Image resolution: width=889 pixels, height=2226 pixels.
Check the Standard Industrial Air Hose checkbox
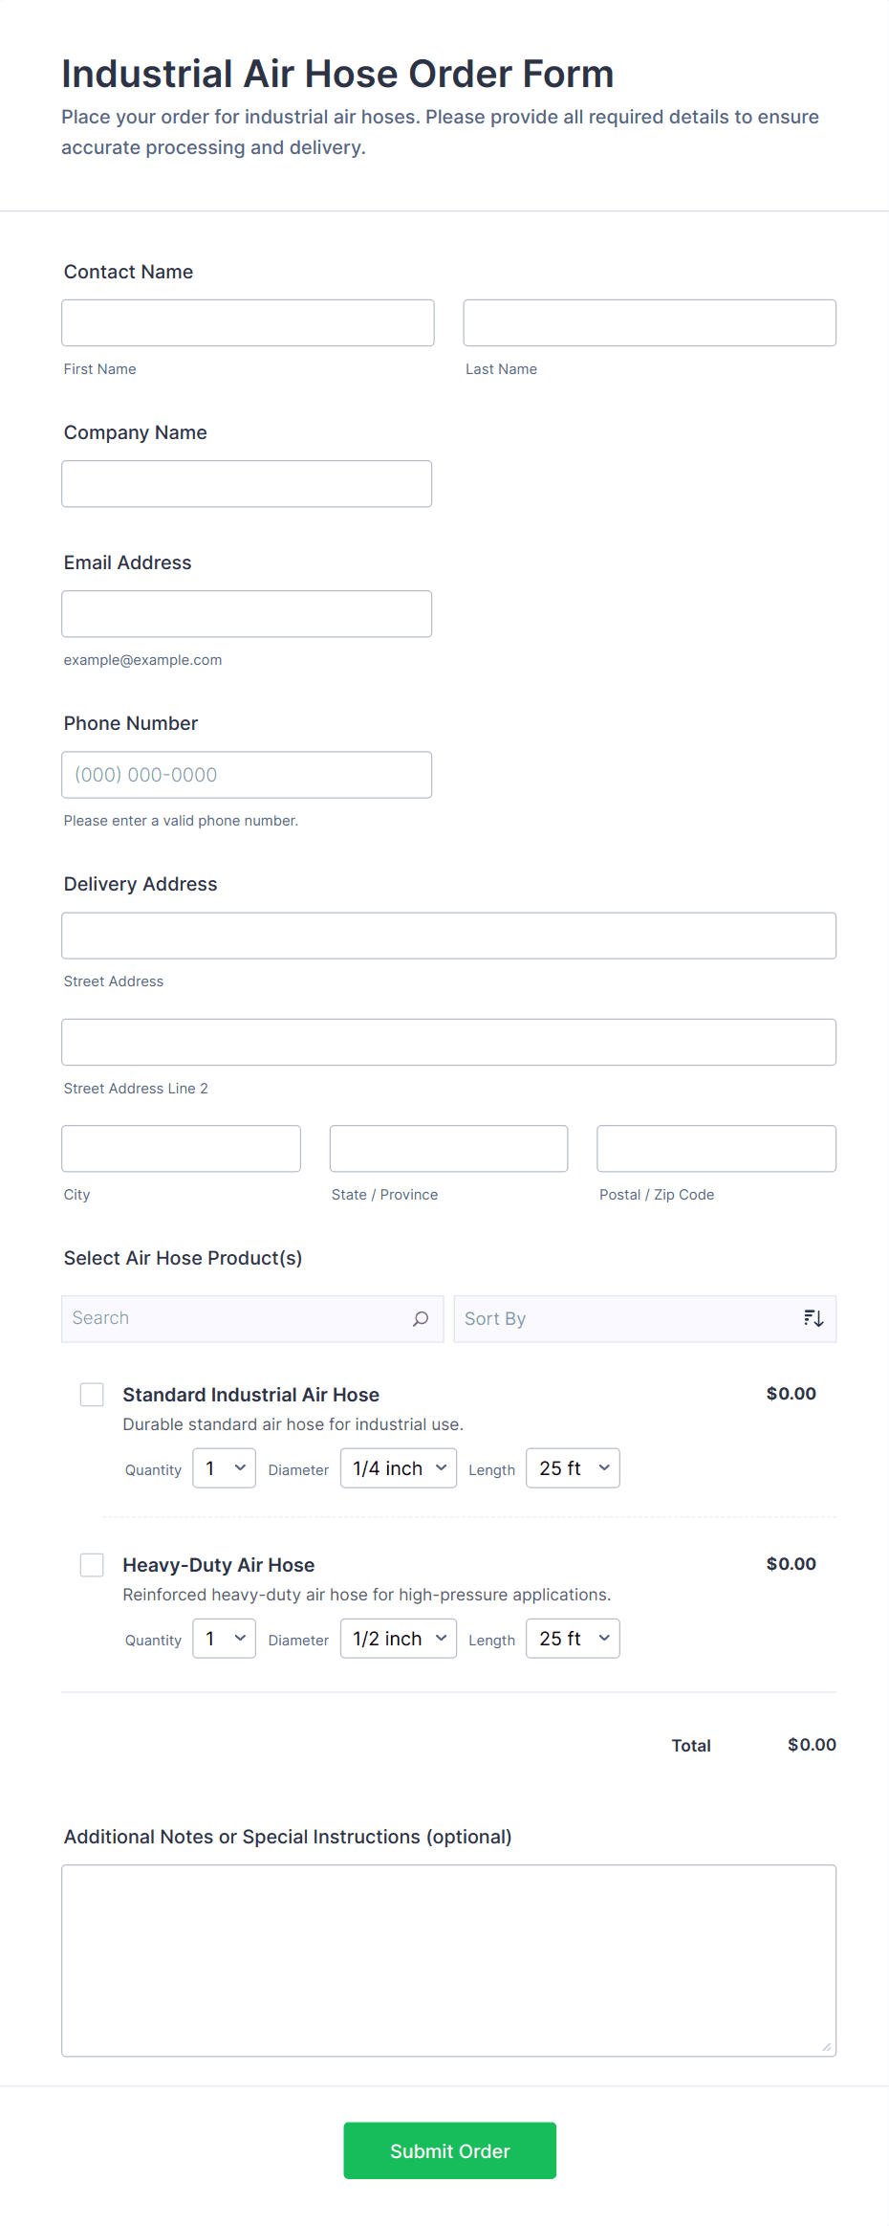point(92,1395)
